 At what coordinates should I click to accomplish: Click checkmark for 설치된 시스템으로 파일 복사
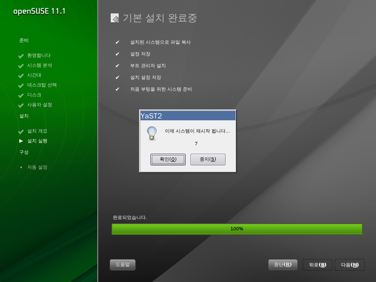(x=117, y=42)
